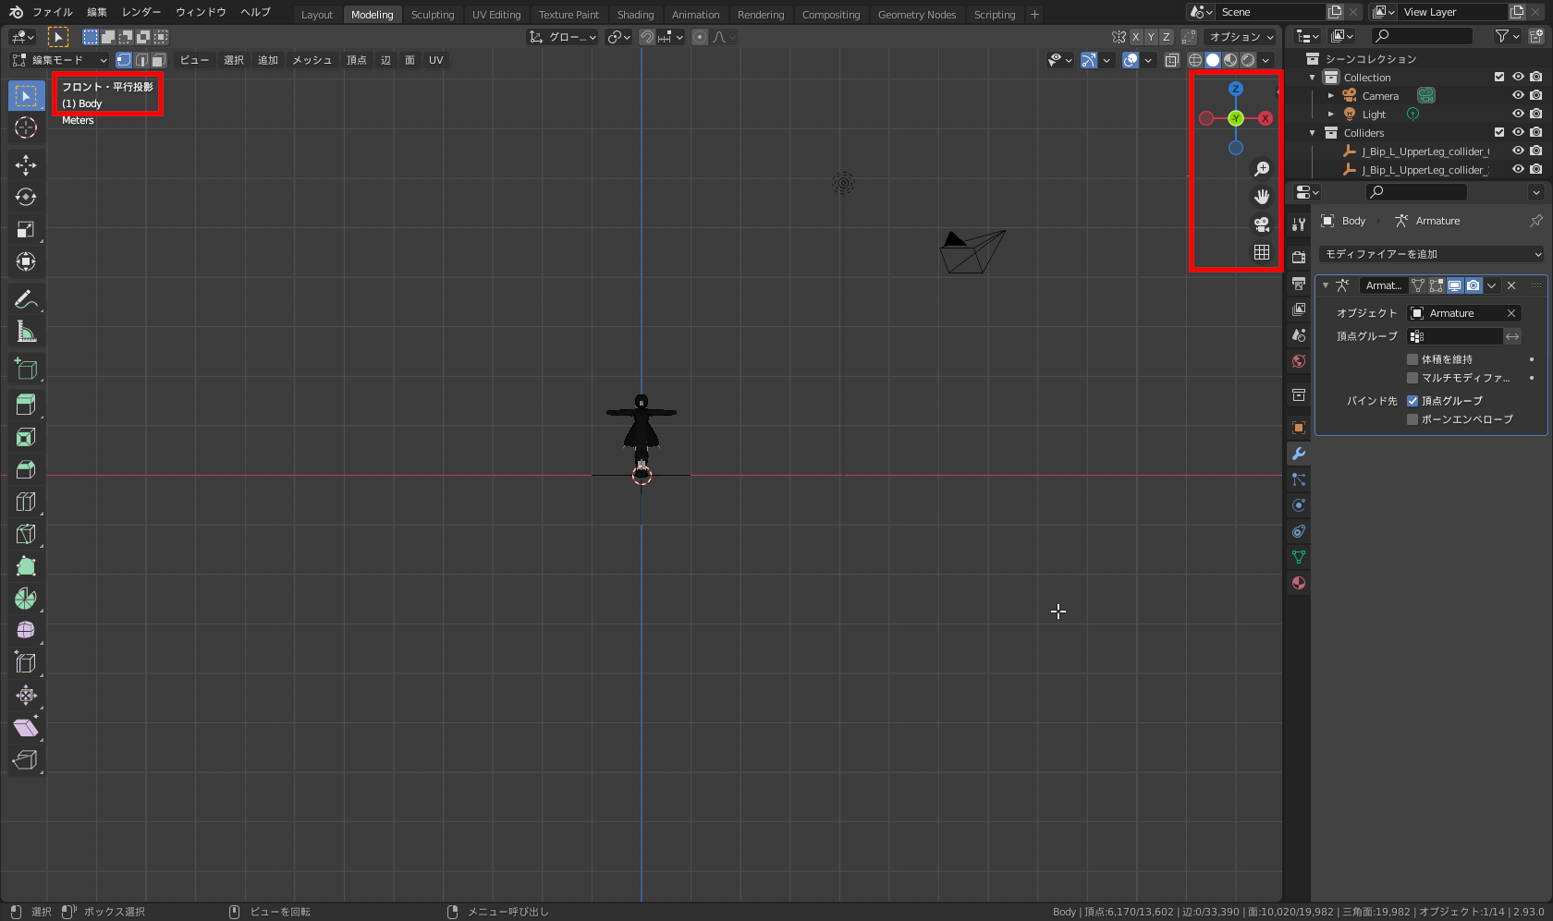The image size is (1553, 921).
Task: Toggle 体積を維持 checkbox
Action: (1412, 359)
